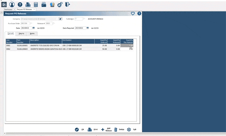Open the globe web icon
This screenshot has width=226, height=136.
click(52, 5)
